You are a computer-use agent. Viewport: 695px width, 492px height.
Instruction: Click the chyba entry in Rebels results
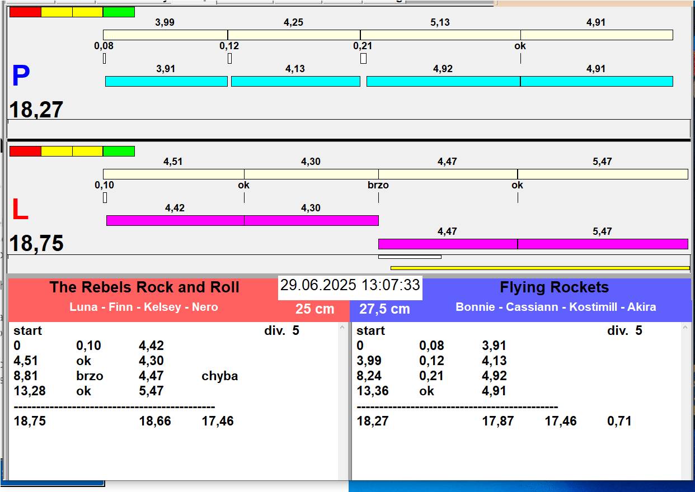[x=219, y=376]
